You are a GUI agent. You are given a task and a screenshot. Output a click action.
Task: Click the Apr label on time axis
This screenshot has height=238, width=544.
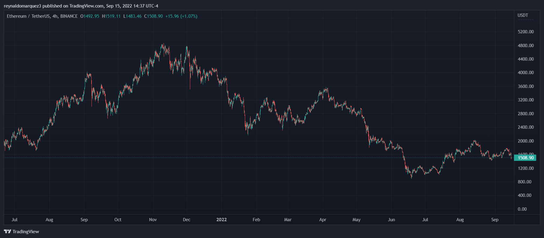coord(323,220)
